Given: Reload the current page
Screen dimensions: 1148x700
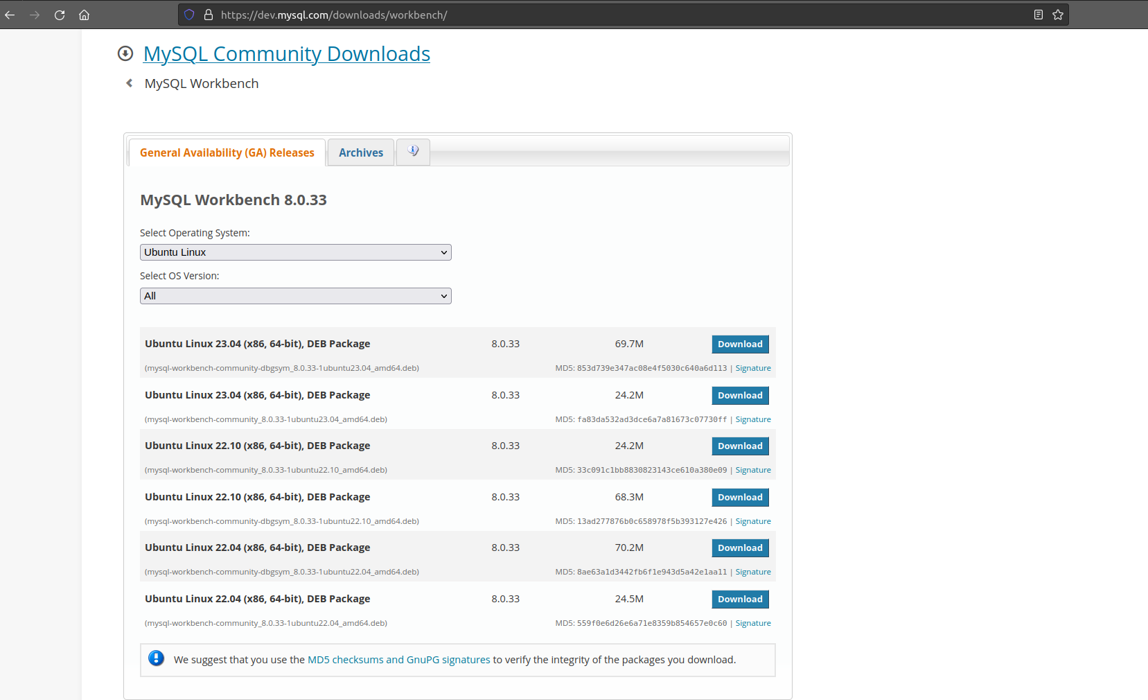Looking at the screenshot, I should tap(60, 15).
